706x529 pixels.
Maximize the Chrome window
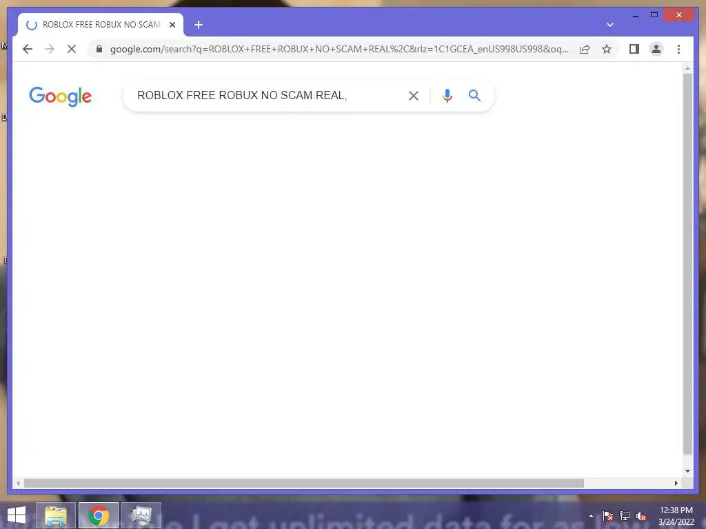click(x=654, y=15)
